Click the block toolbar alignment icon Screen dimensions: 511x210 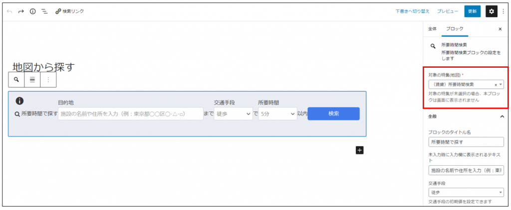[32, 80]
